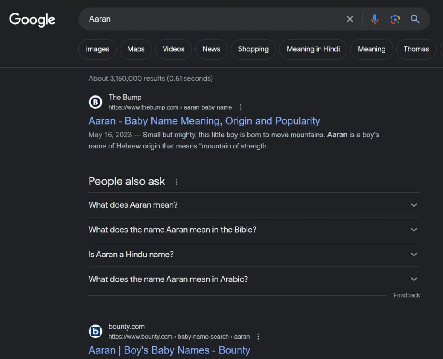Open Google Lens image search

coord(395,19)
